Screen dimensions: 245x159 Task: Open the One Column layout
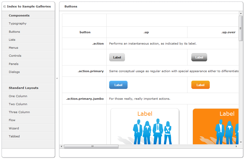click(x=28, y=96)
